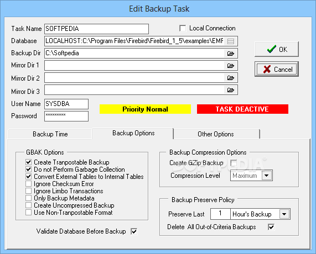The width and height of the screenshot is (316, 254).
Task: Browse folder for Mirror Dir 1
Action: 231,66
